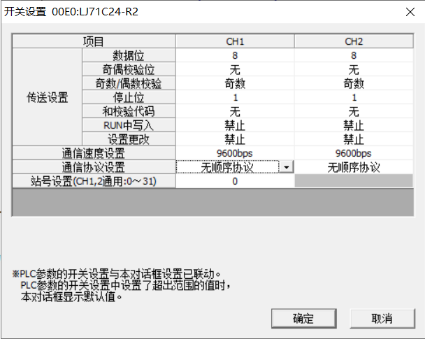This screenshot has height=339, width=425.
Task: Close the 开关设置 dialog window
Action: 408,11
